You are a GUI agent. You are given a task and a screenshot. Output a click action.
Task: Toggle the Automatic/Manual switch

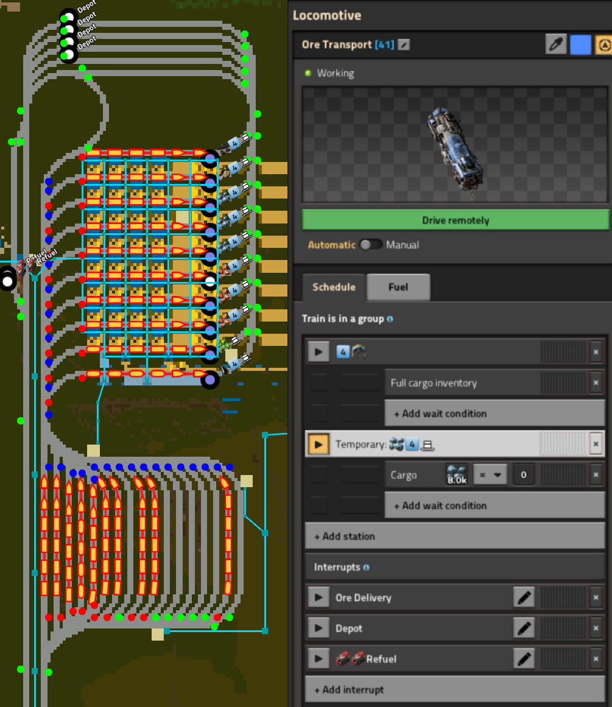pyautogui.click(x=371, y=244)
